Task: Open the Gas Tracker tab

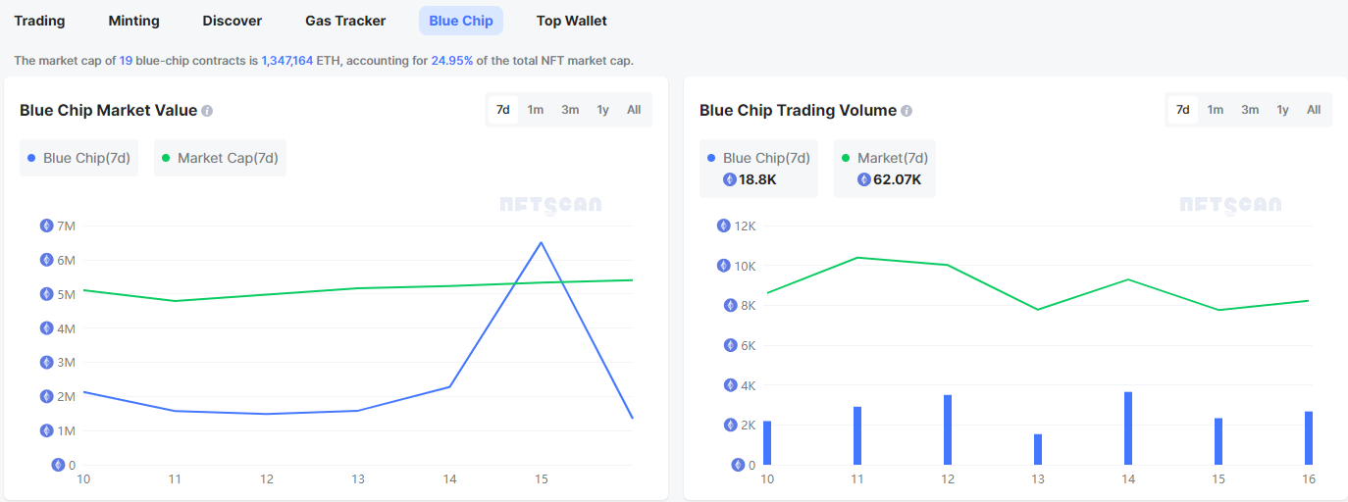Action: [x=345, y=21]
